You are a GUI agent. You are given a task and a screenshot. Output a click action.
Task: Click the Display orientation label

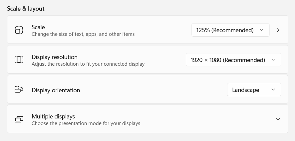coord(56,90)
